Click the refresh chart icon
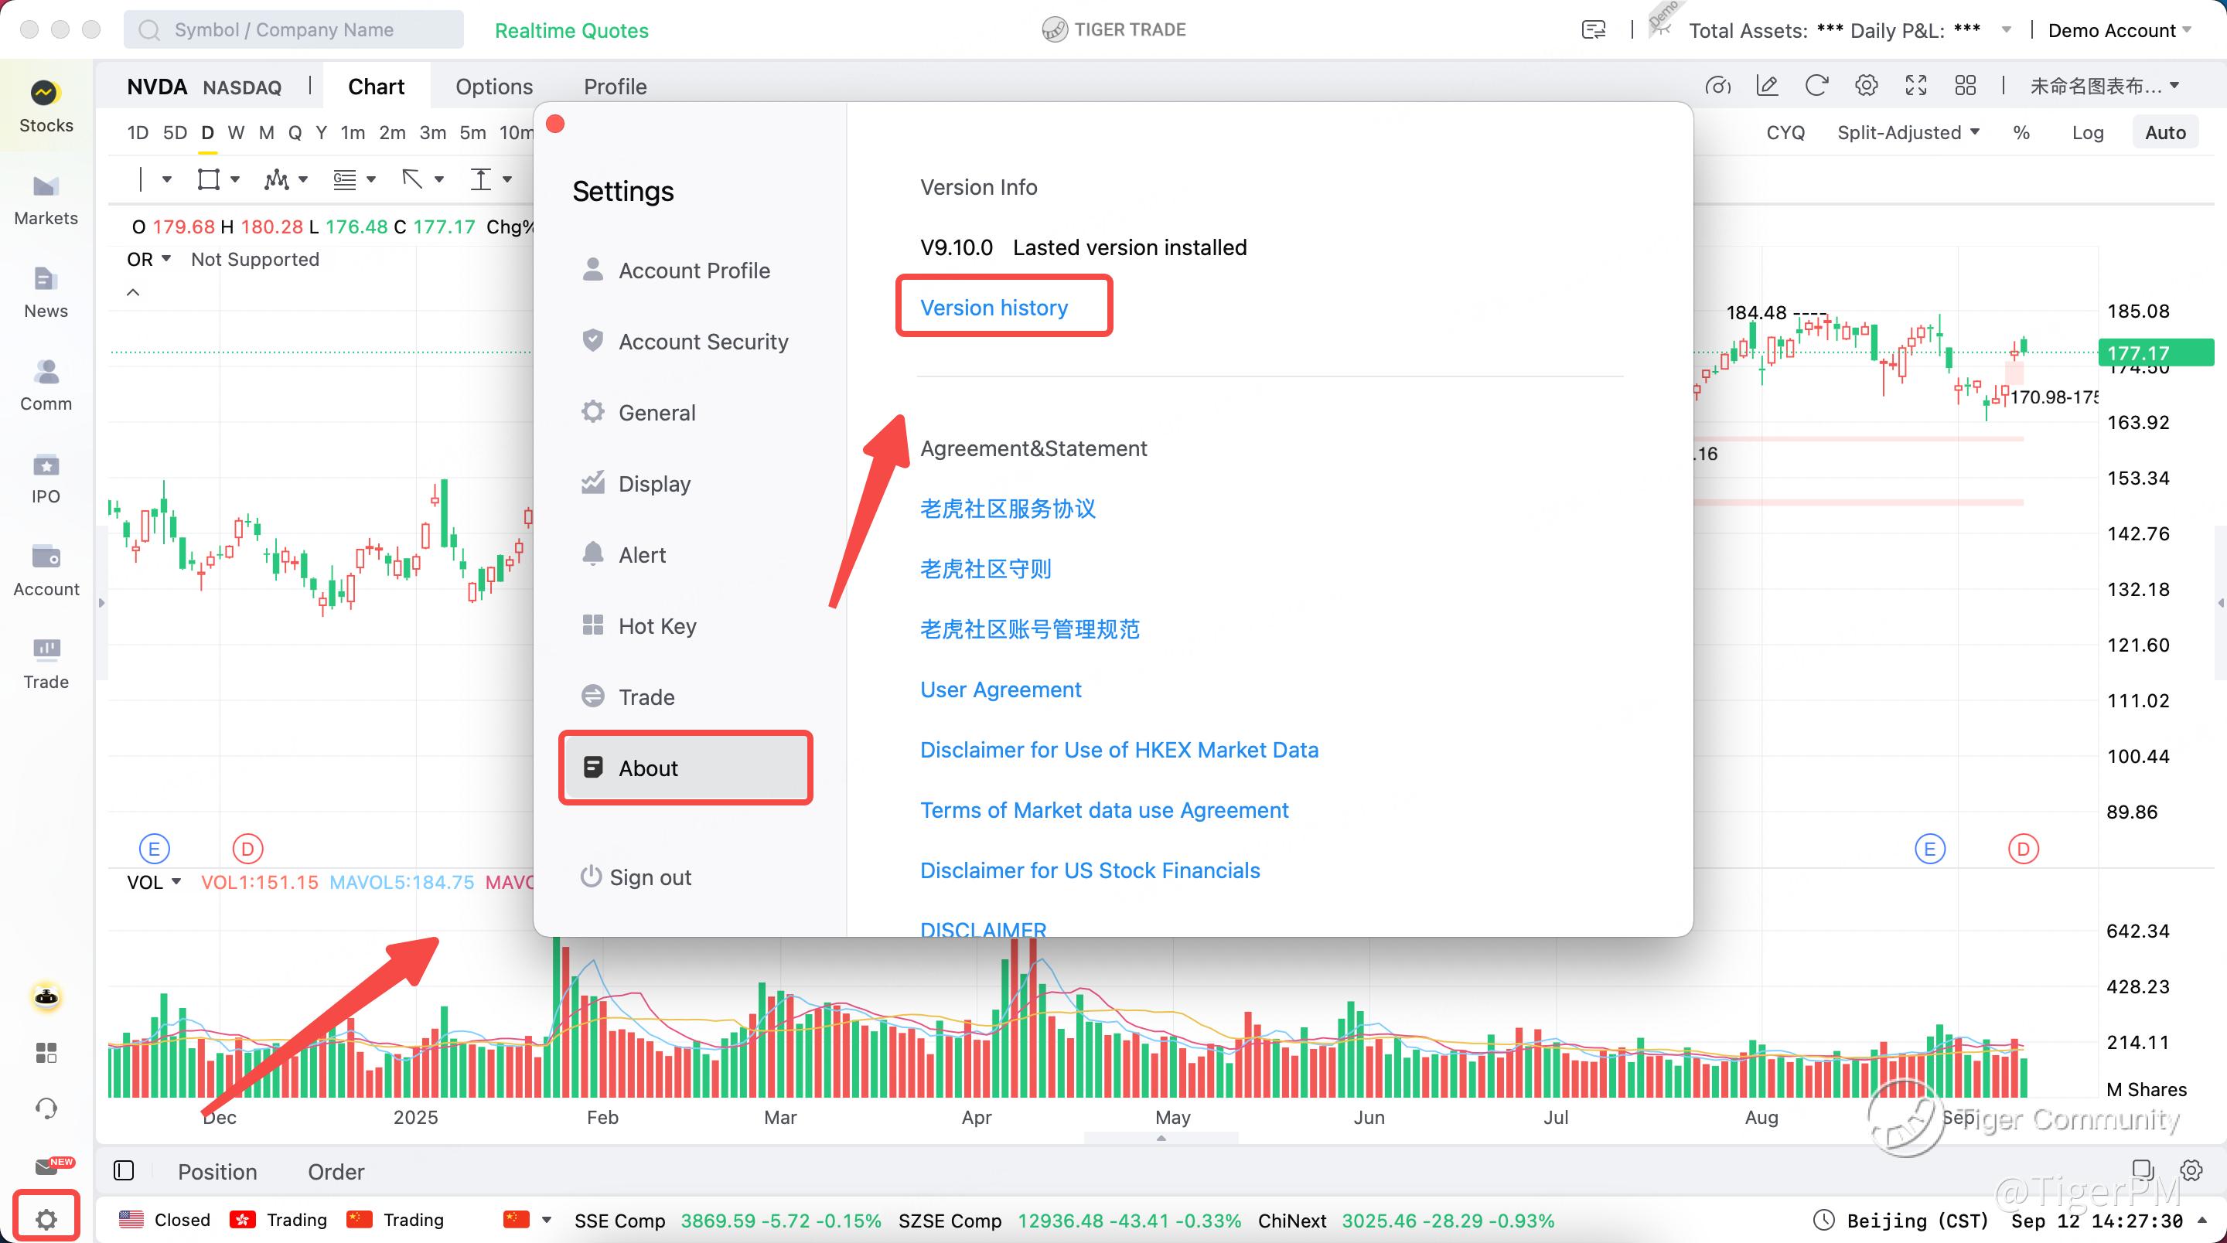Screen dimensions: 2227x1243 click(x=1816, y=86)
